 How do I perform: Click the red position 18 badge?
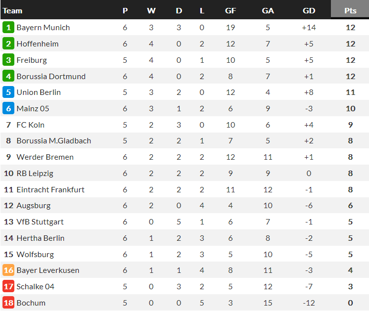[8, 303]
